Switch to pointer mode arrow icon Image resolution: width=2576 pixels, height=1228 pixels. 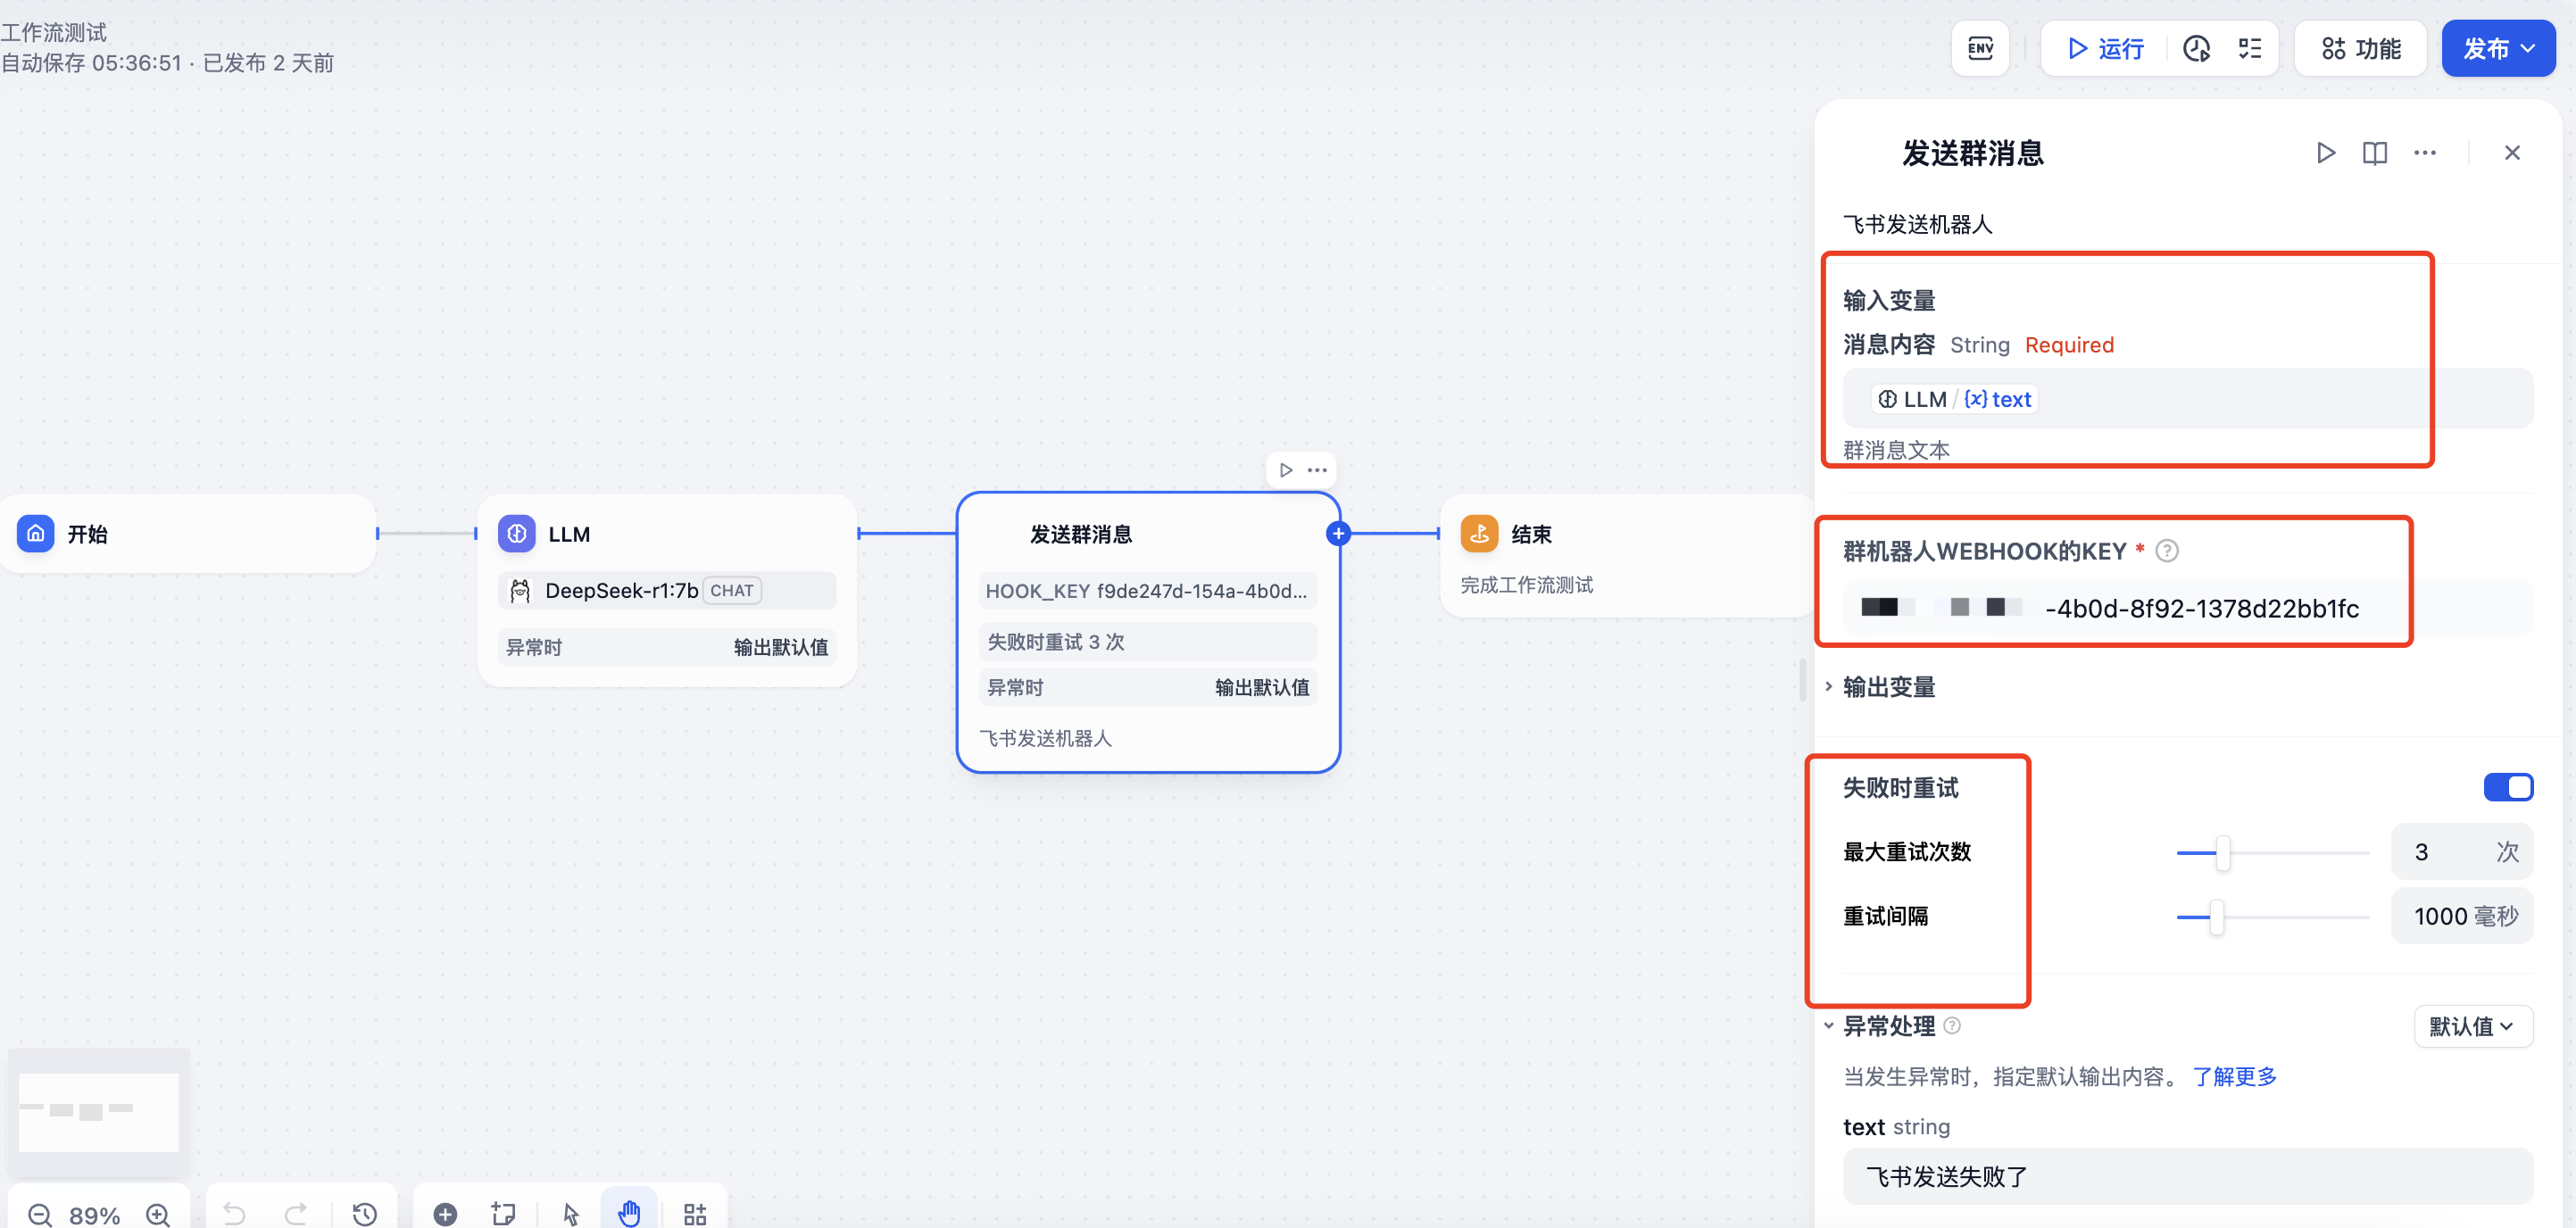pyautogui.click(x=571, y=1214)
